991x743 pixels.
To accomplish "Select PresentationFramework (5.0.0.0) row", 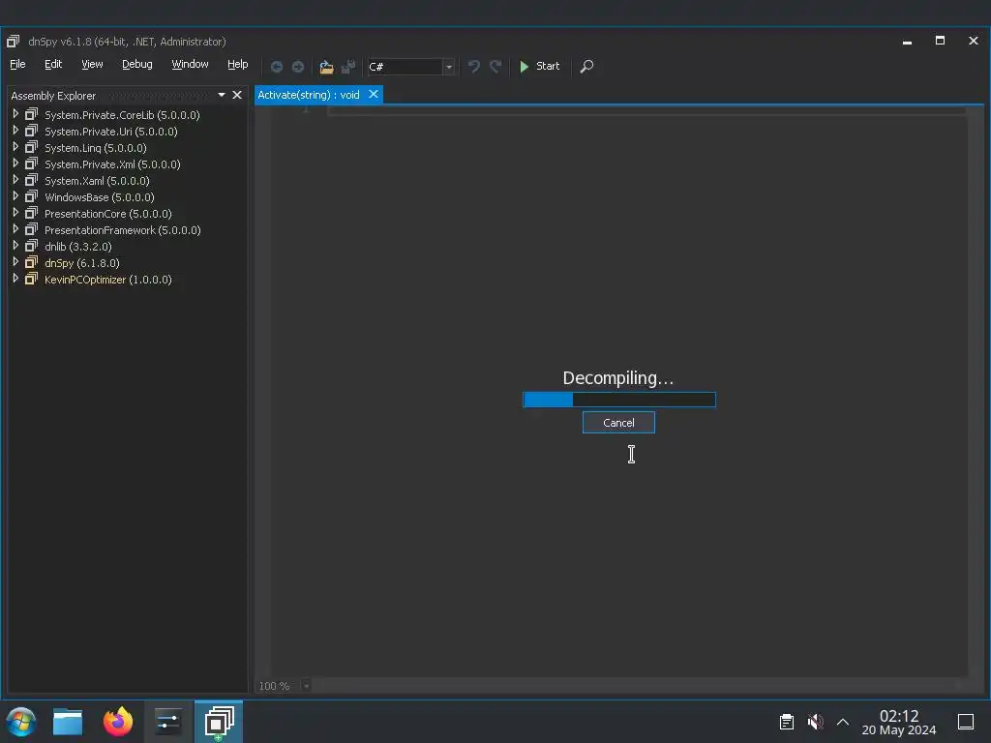I will pyautogui.click(x=123, y=230).
